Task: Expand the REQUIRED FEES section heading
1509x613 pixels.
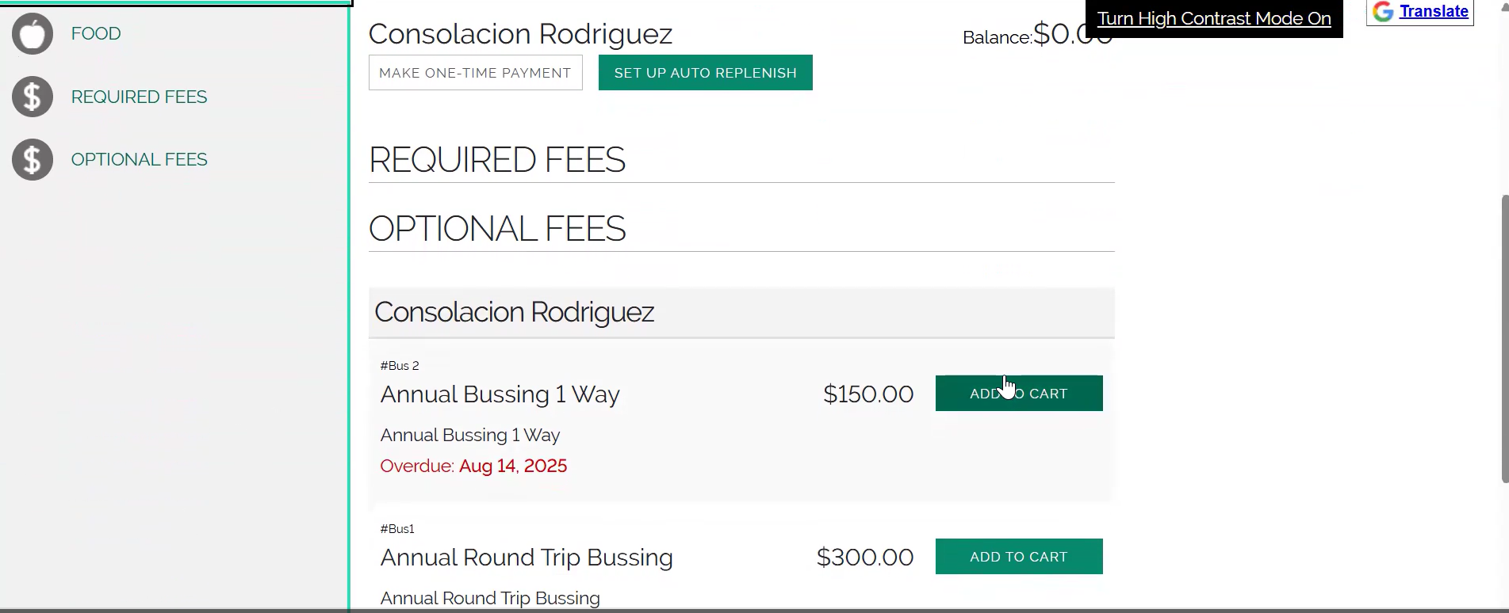Action: click(x=497, y=160)
